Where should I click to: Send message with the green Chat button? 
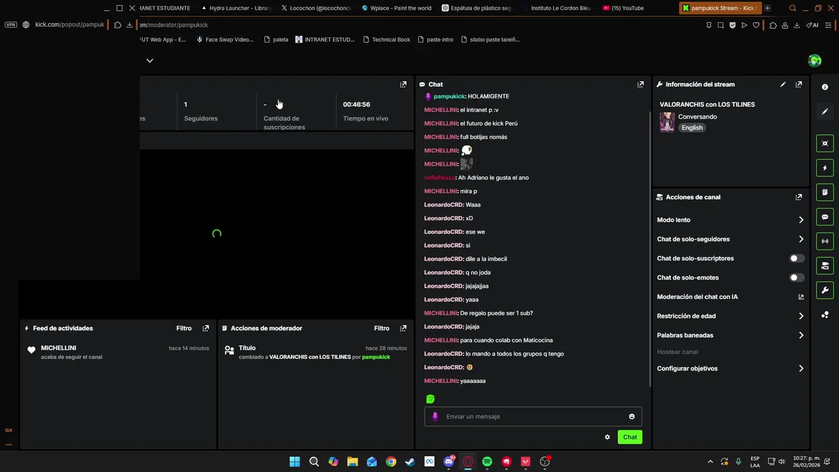coord(630,437)
